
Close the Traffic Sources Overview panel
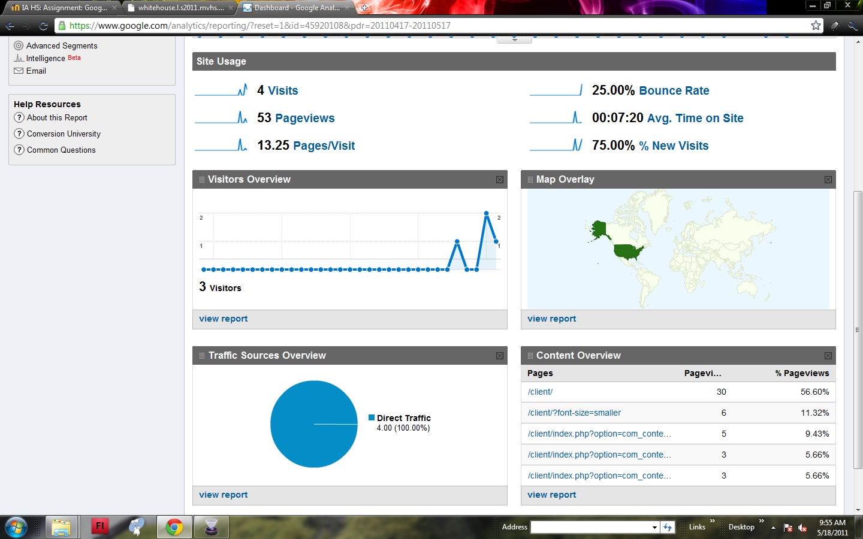[500, 356]
